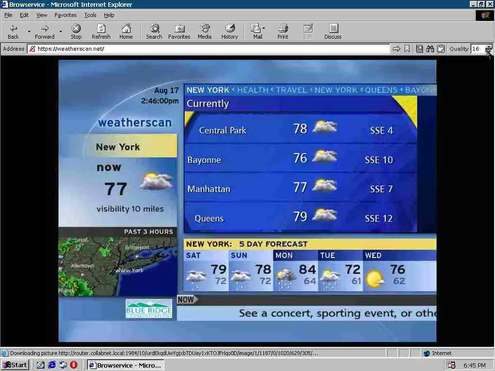Click the Mail toolbar button
Screen dimensions: 495x371
click(256, 31)
